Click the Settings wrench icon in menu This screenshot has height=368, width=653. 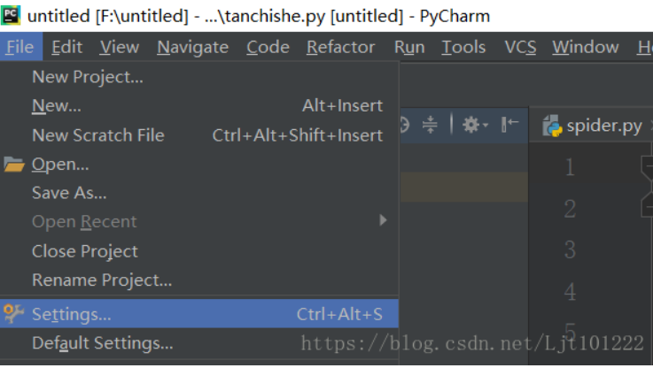tap(13, 314)
